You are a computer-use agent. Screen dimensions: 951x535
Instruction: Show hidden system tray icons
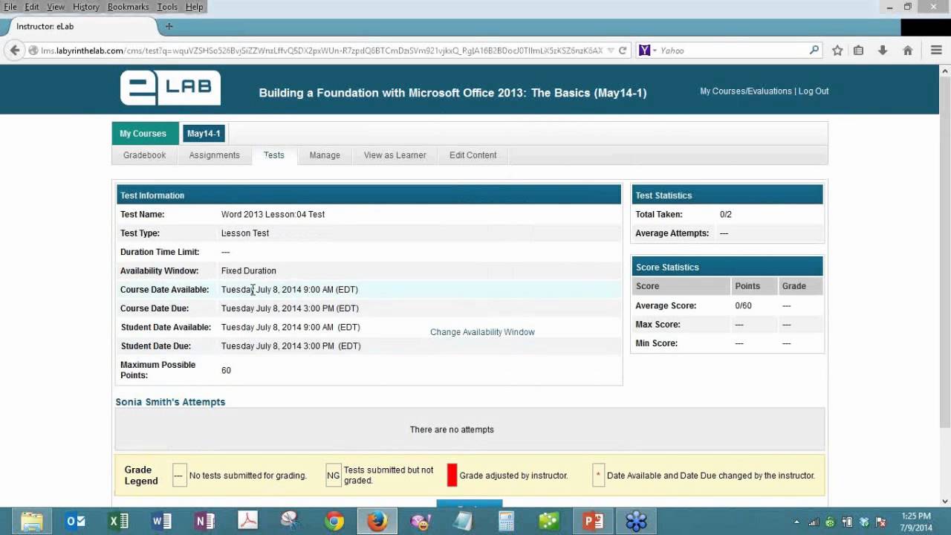coord(797,522)
